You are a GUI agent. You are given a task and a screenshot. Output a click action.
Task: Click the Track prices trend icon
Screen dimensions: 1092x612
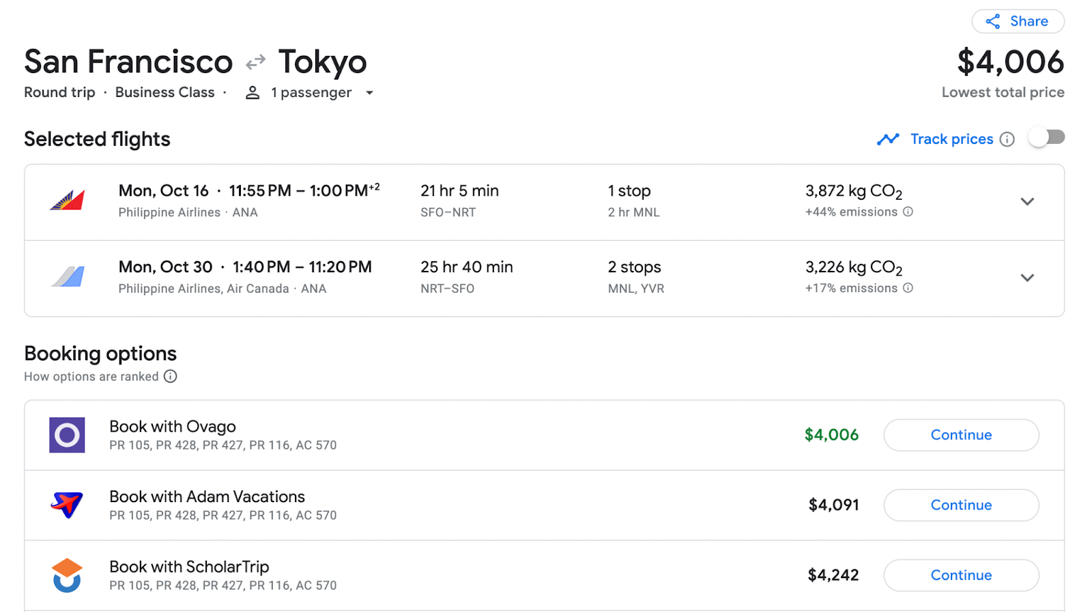click(x=888, y=139)
